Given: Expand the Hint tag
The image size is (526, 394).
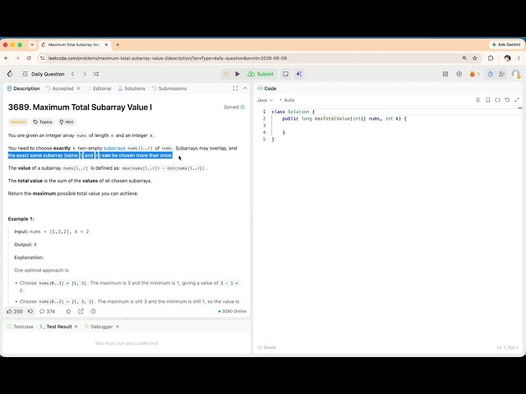Looking at the screenshot, I should tap(67, 122).
